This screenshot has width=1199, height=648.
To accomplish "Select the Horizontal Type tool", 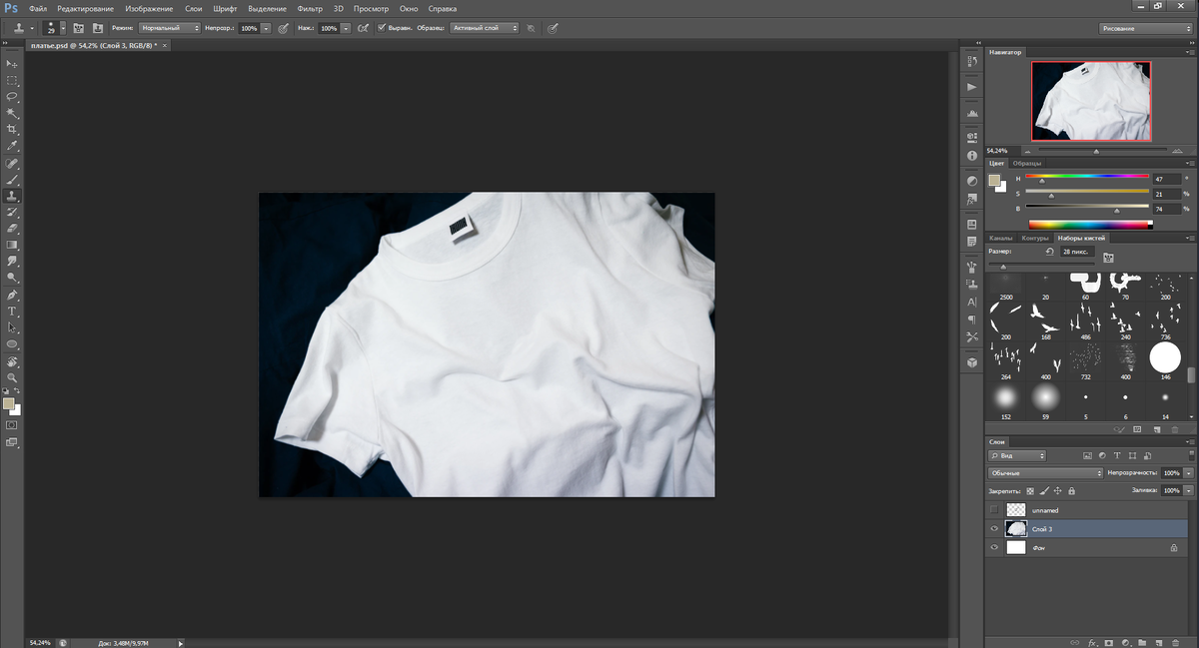I will click(12, 312).
